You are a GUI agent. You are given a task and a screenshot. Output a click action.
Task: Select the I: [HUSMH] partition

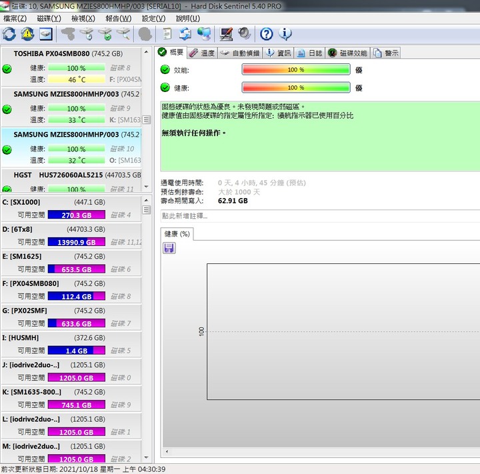[71, 344]
